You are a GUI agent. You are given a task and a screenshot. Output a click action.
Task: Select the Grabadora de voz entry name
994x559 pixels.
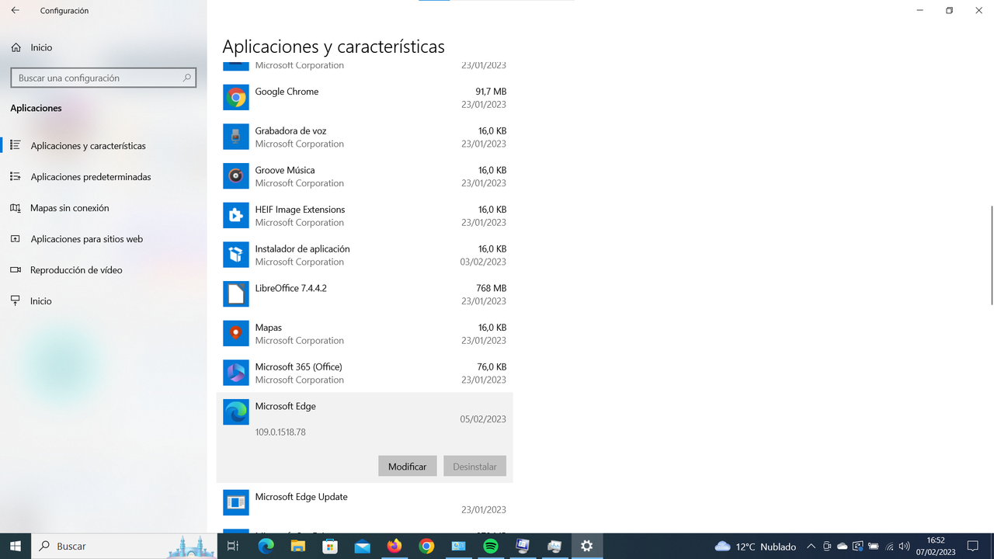pos(290,130)
